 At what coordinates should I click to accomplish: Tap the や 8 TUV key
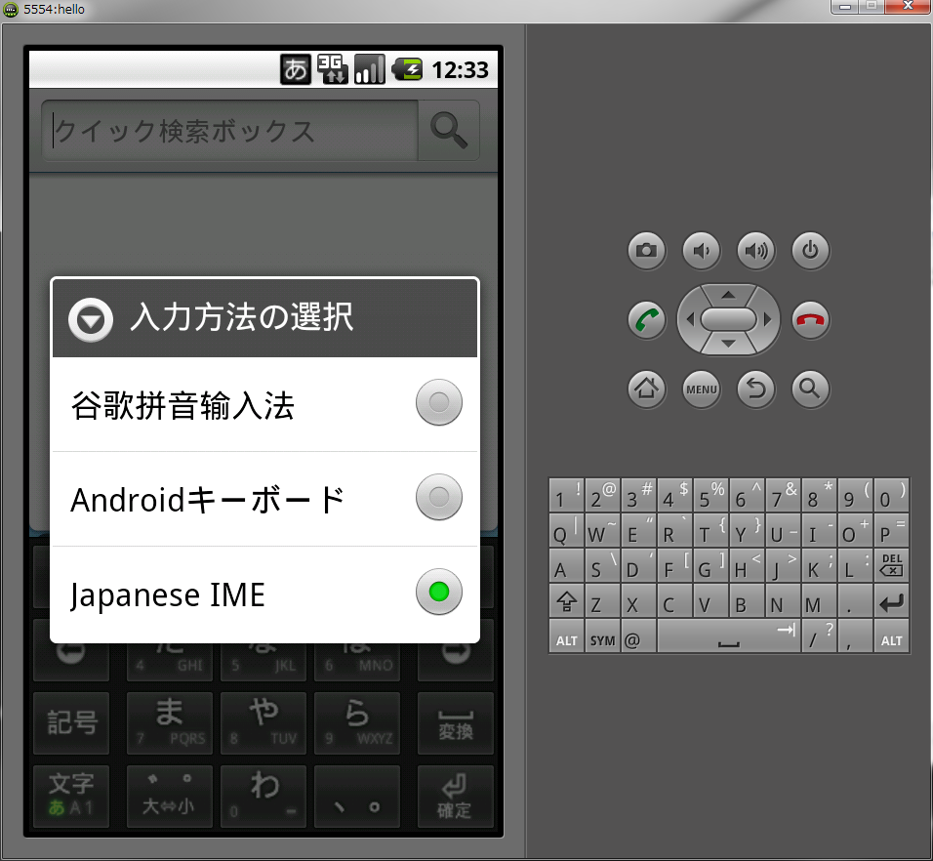tap(263, 723)
